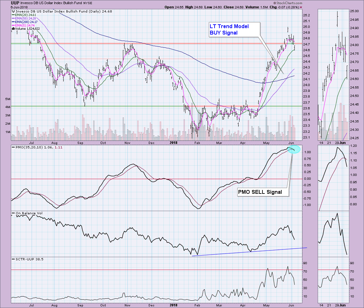Image resolution: width=364 pixels, height=308 pixels.
Task: Click the NYSE exchange label
Action: 88,3
